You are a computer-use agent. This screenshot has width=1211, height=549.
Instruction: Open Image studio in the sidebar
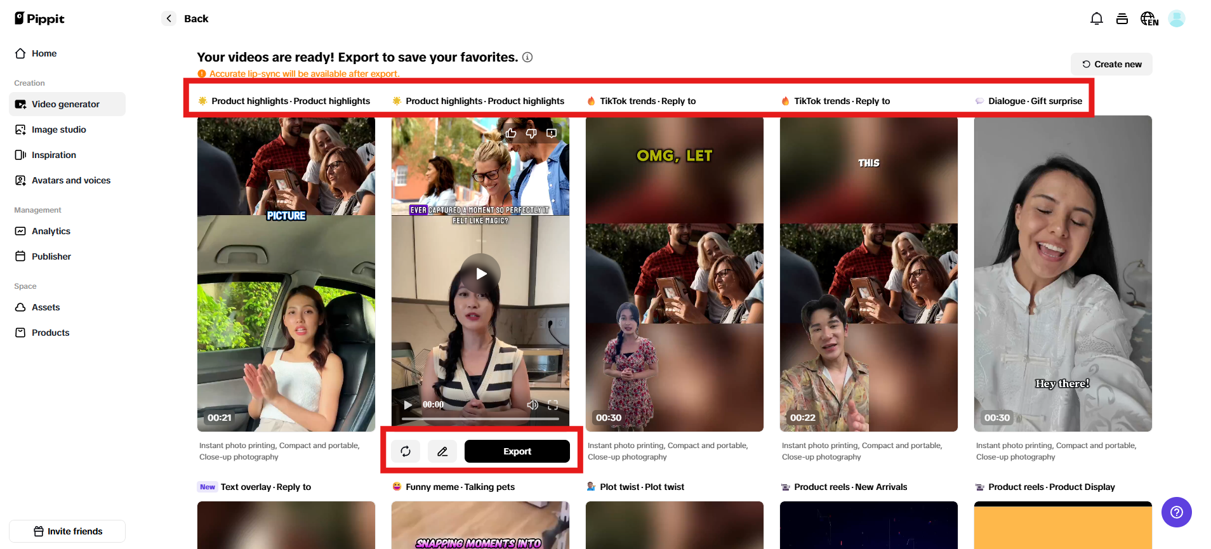click(x=67, y=129)
